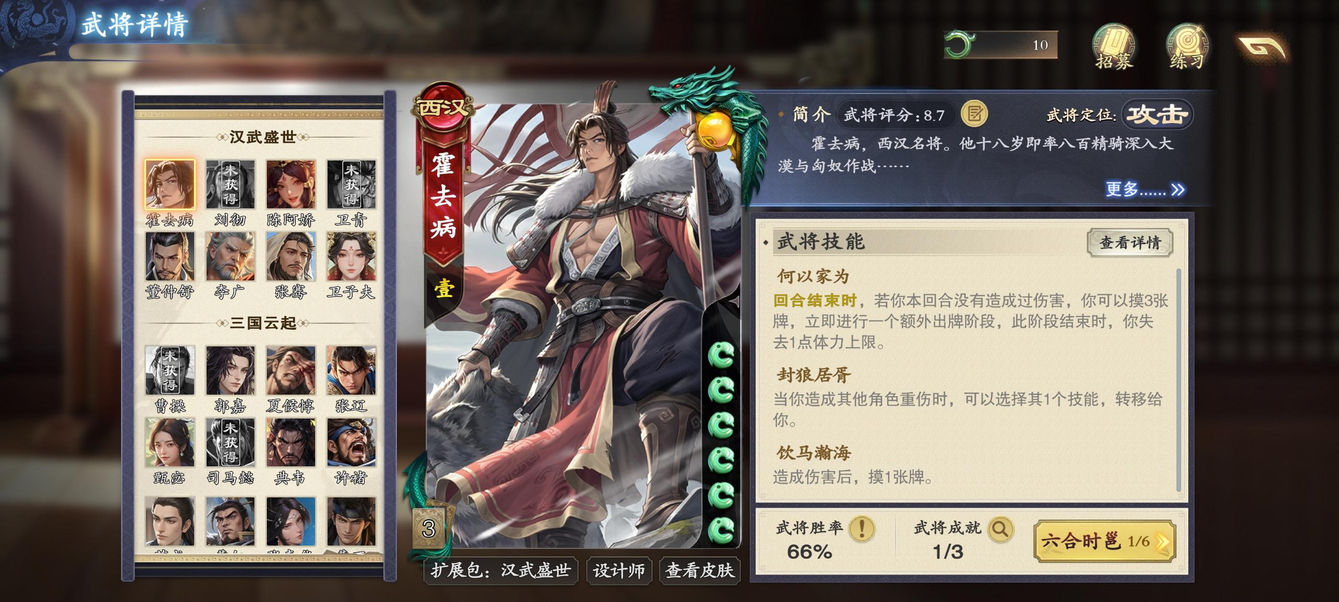Click the 查看皮肤 button
Viewport: 1339px width, 602px height.
pyautogui.click(x=700, y=570)
